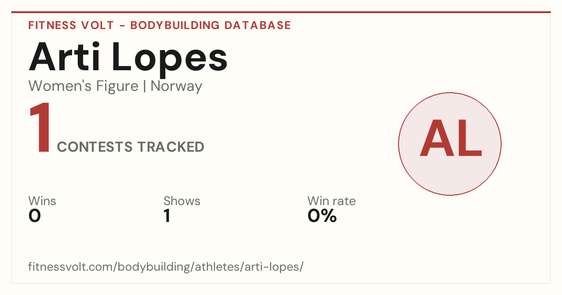
Task: Click the Fitness Volt Bodybuilding Database header
Action: [x=160, y=25]
